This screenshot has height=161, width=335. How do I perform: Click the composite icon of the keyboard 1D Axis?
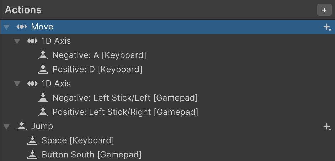32,41
